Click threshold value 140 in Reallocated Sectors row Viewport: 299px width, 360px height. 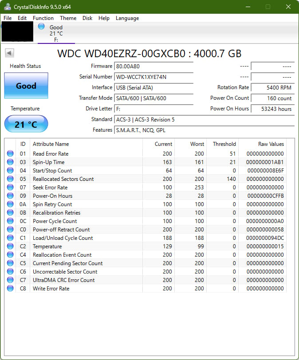pyautogui.click(x=231, y=179)
